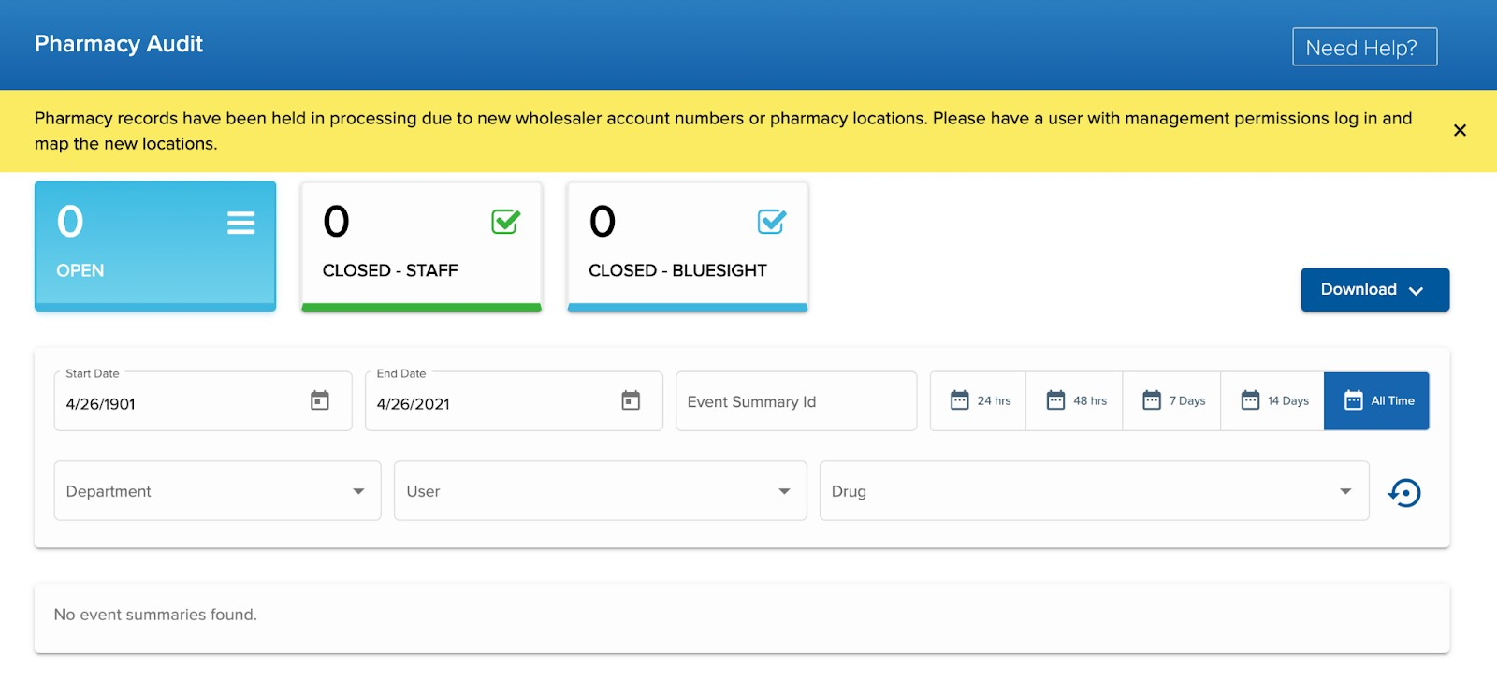Reset filters with the circular arrow icon
The width and height of the screenshot is (1497, 696).
pos(1404,492)
